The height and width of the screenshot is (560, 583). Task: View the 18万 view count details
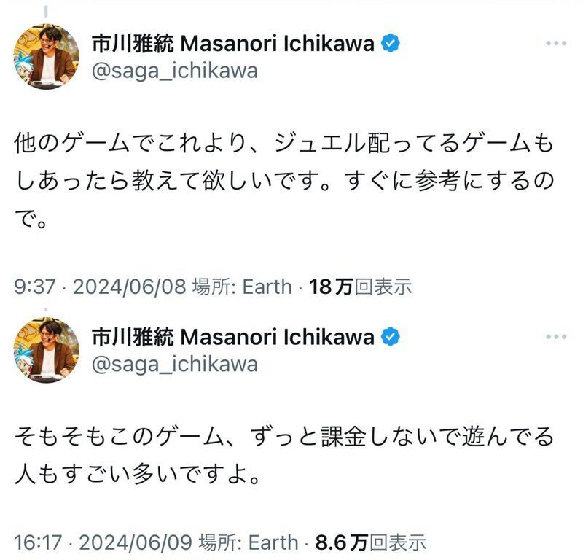point(361,287)
